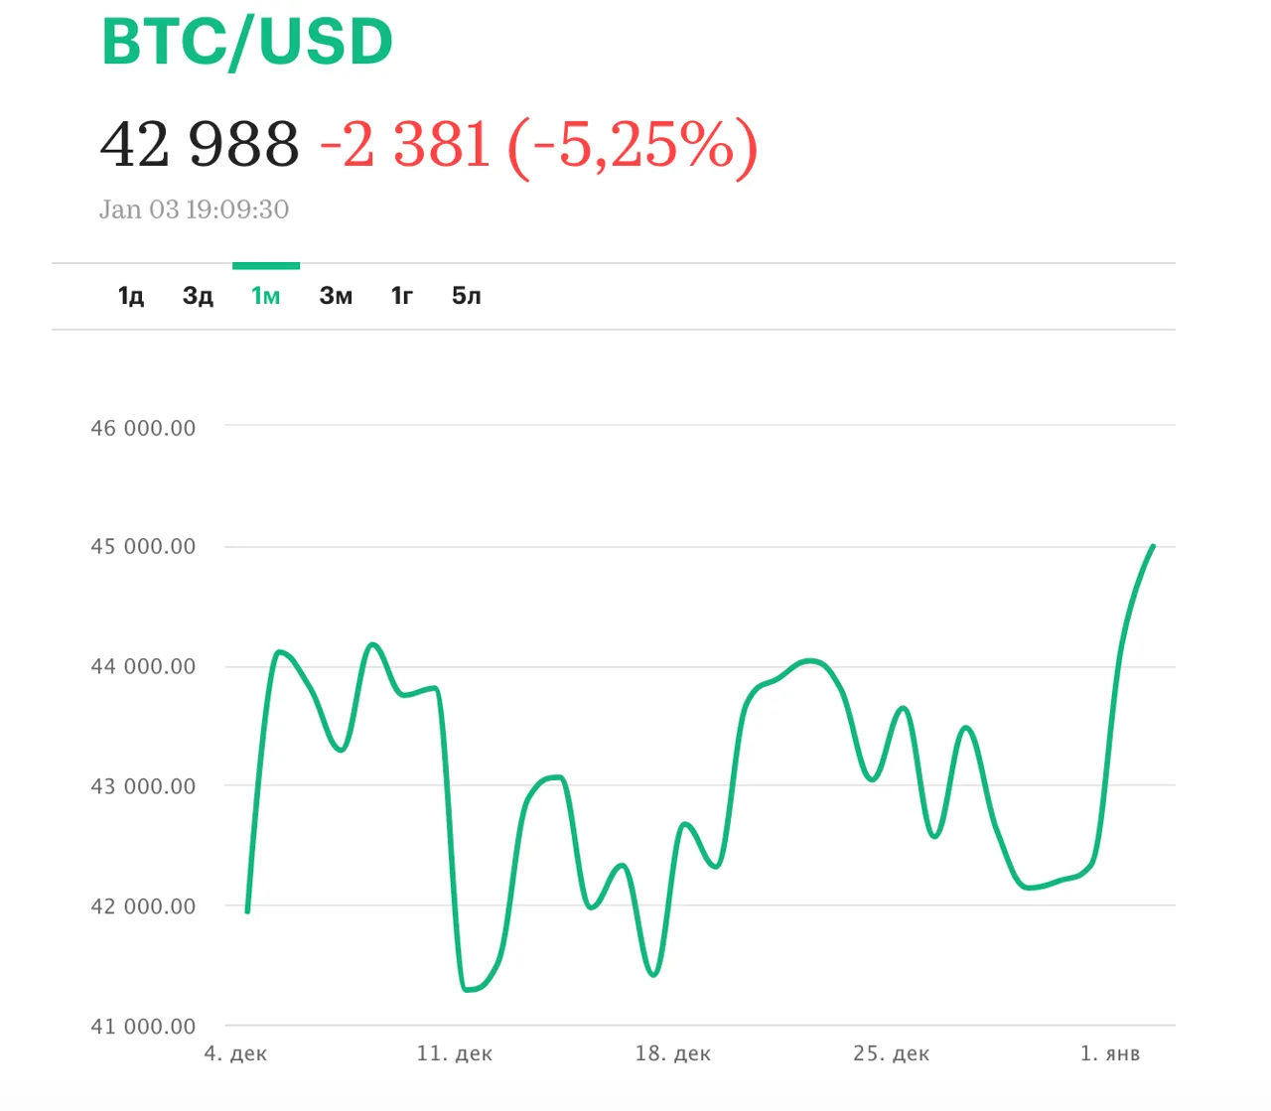Viewport: 1271px width, 1111px height.
Task: Click the red -2 381 (-5,25%) change
Action: [538, 145]
